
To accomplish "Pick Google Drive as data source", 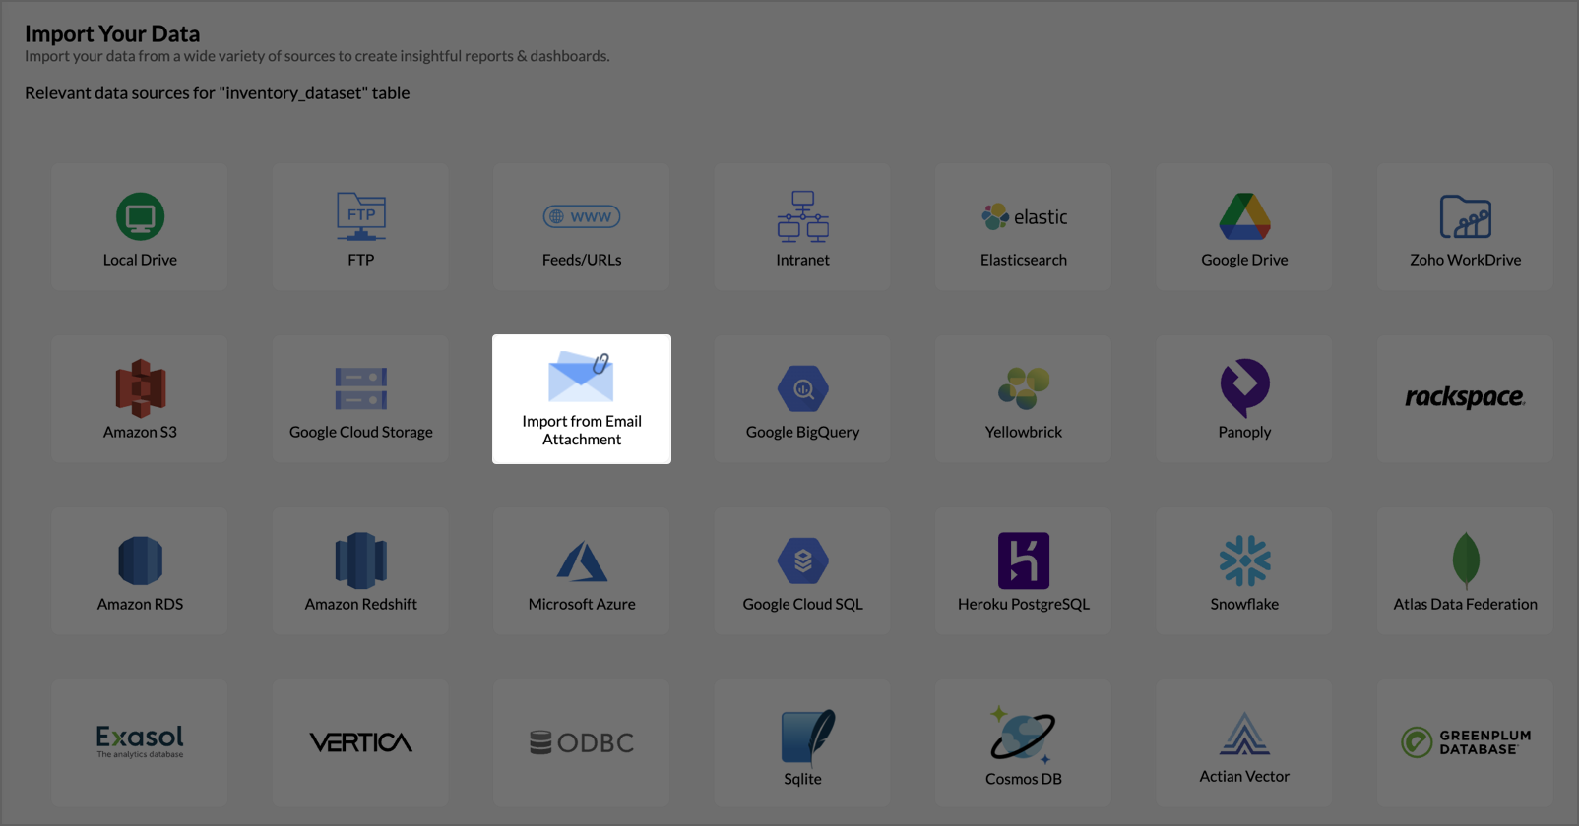I will point(1244,227).
